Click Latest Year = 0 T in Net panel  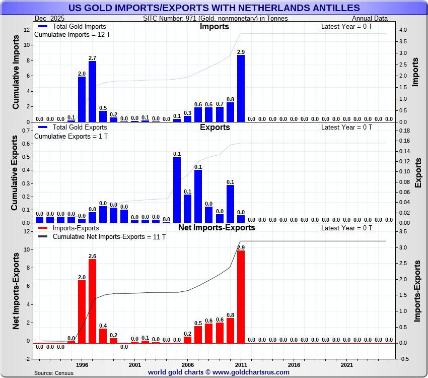[346, 228]
